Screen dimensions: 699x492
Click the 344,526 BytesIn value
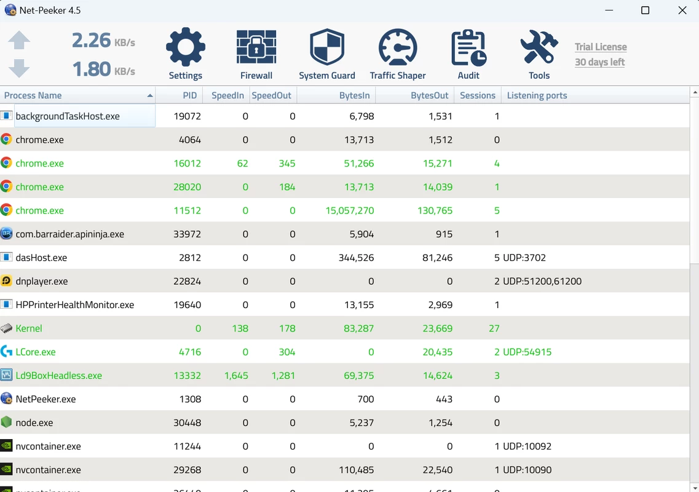pos(356,257)
